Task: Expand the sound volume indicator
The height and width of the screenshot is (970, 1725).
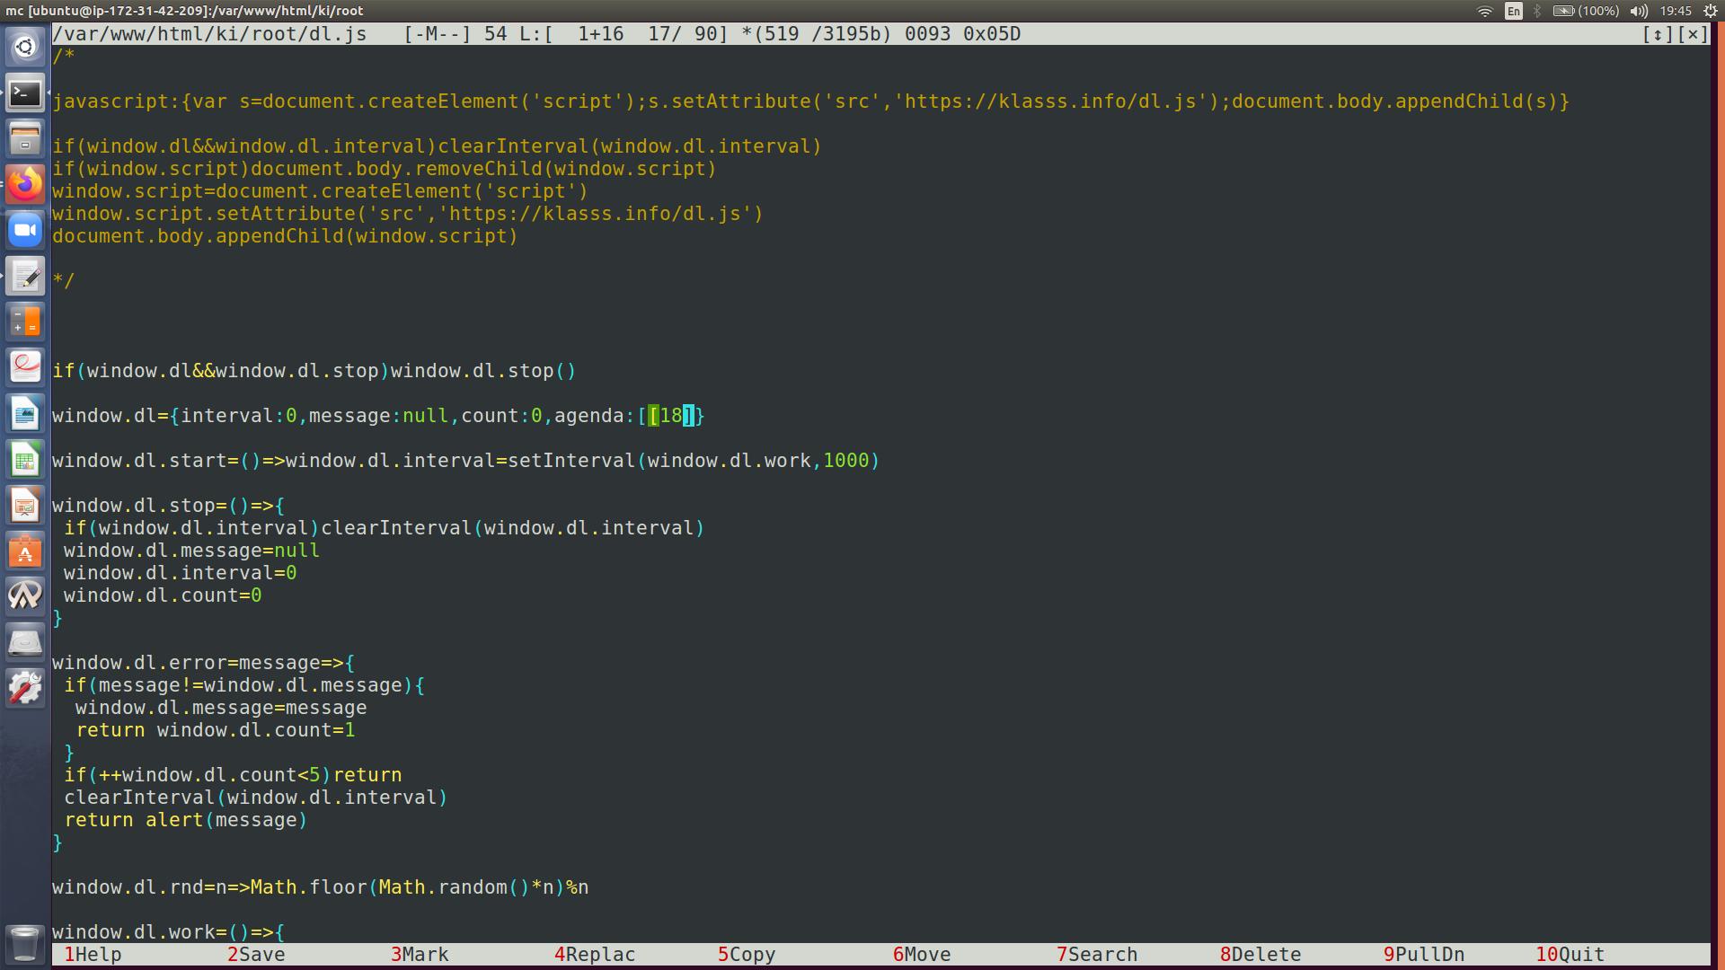Action: point(1639,11)
